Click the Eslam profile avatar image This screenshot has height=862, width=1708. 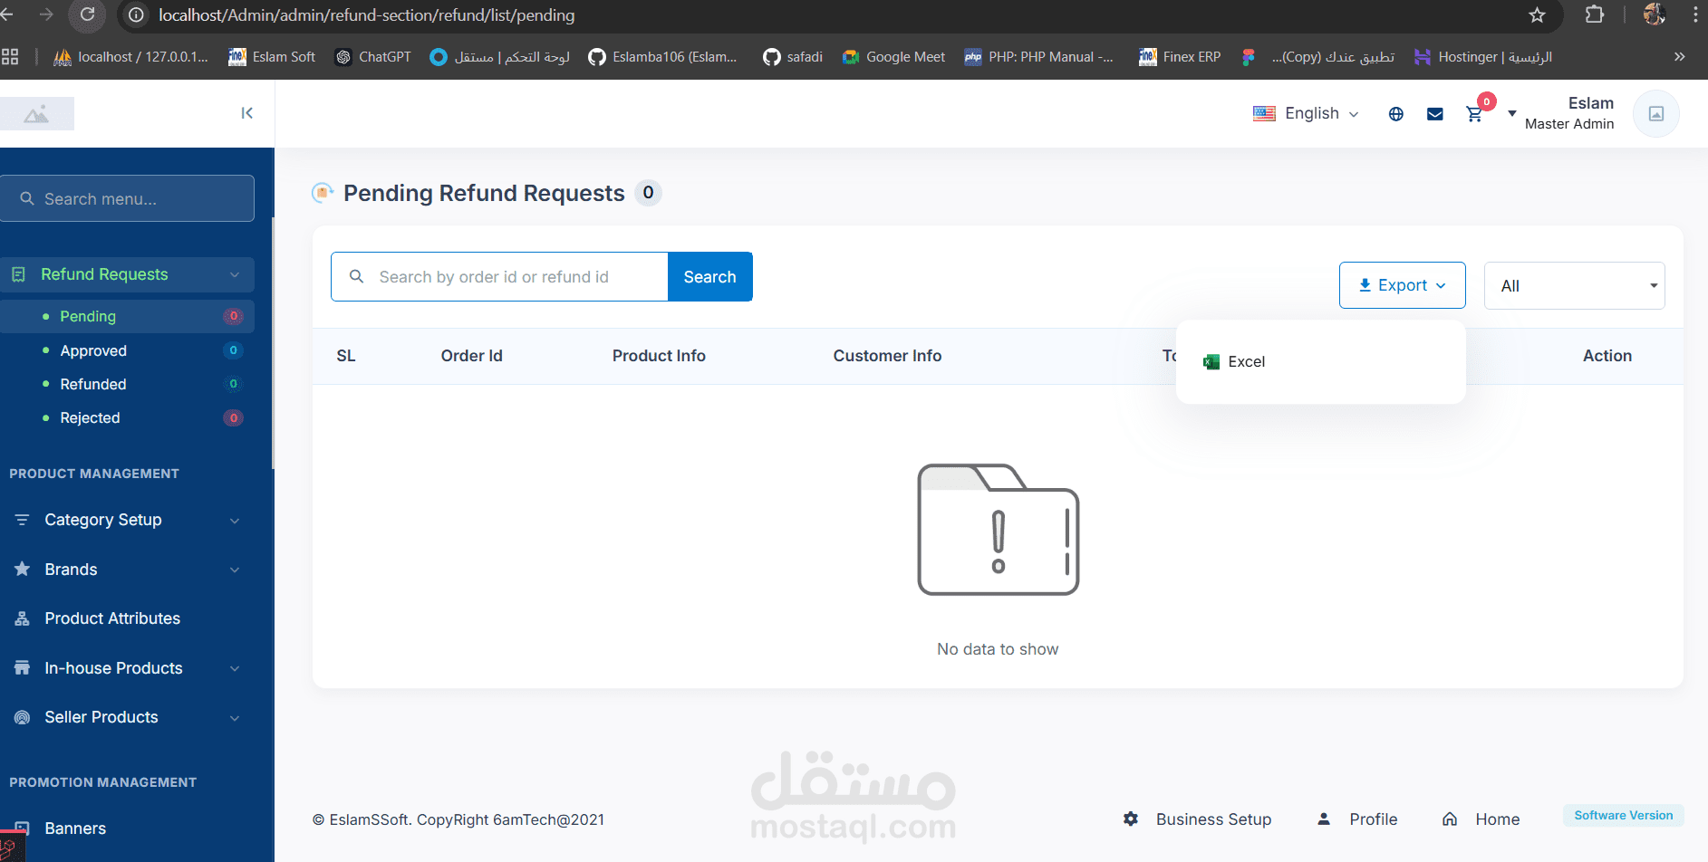tap(1656, 113)
